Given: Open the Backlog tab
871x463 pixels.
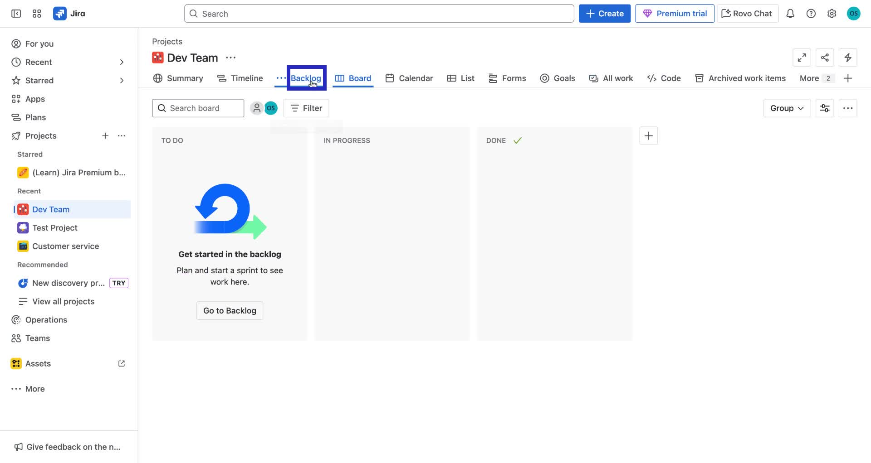Looking at the screenshot, I should [306, 78].
